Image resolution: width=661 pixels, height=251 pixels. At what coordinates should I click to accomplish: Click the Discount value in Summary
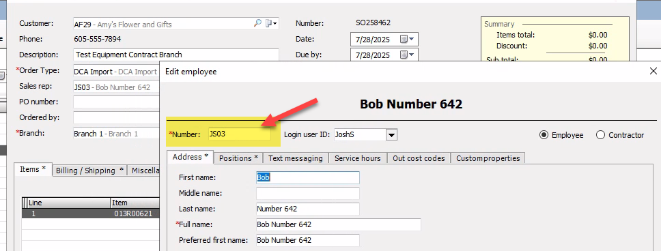pos(597,46)
